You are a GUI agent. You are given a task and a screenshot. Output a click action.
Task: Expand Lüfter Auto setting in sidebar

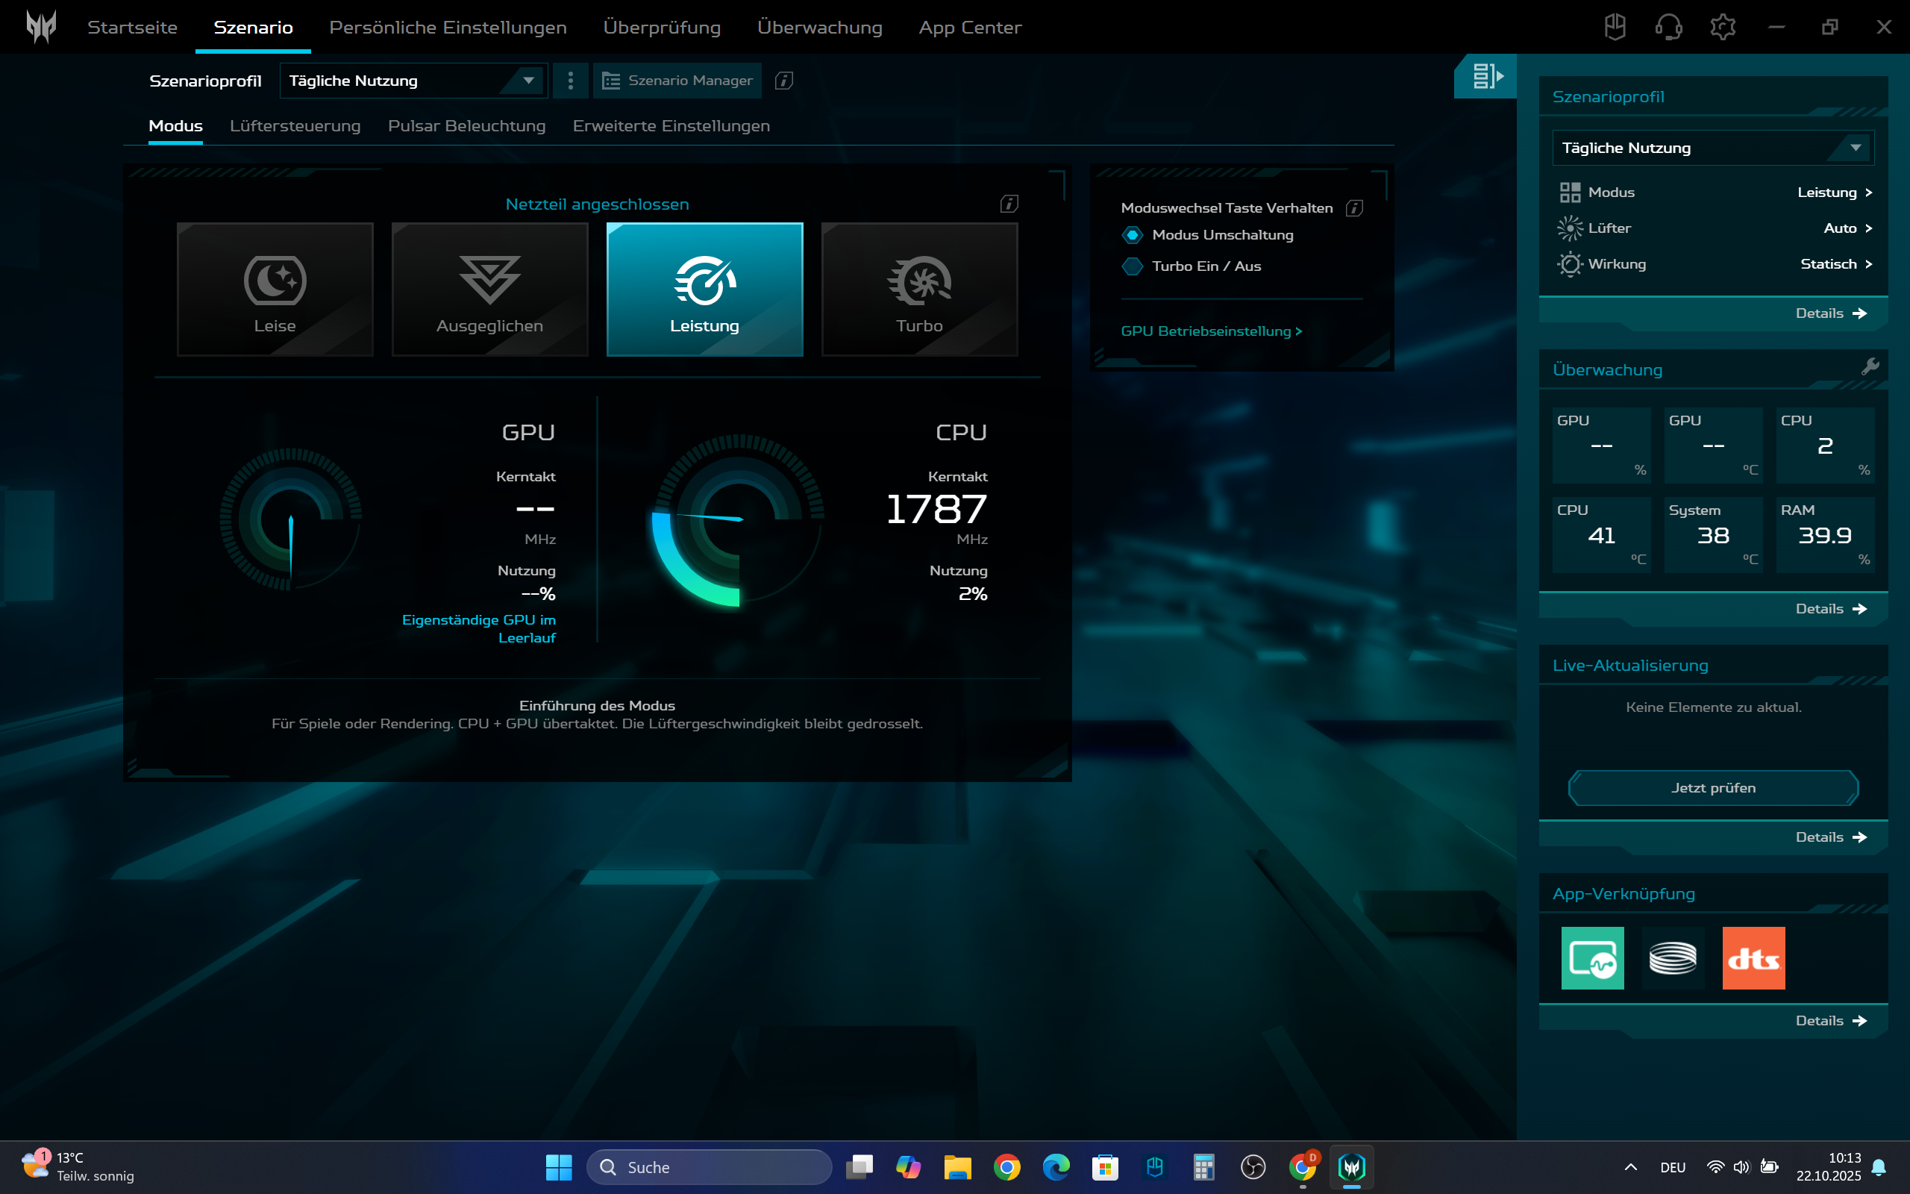coord(1847,228)
